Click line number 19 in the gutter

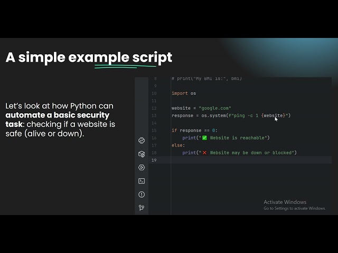(x=154, y=160)
